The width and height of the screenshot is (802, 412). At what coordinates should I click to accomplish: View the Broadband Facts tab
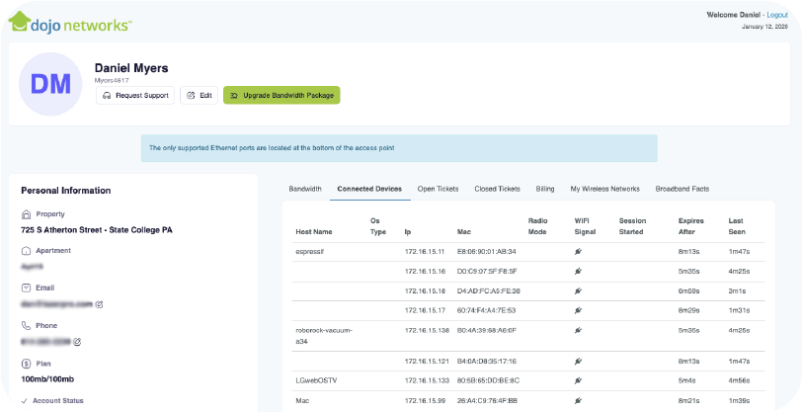click(682, 188)
